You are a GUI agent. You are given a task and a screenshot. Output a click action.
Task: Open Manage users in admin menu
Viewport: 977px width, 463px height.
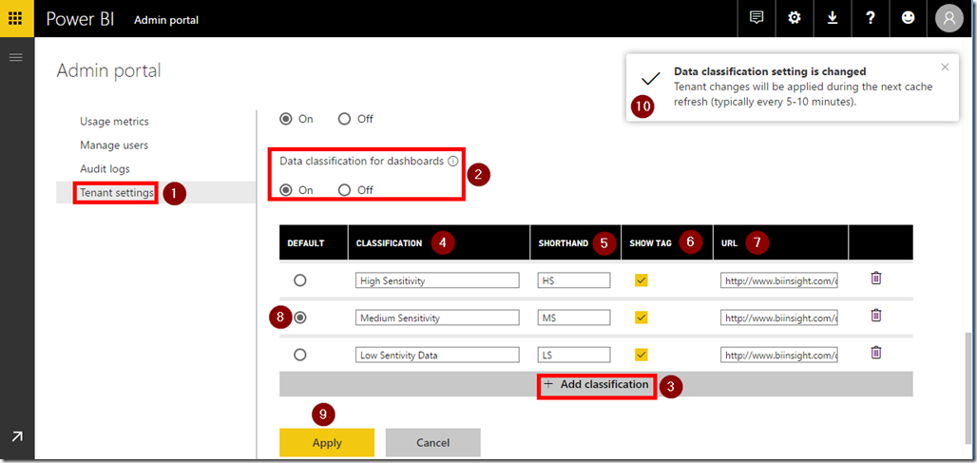click(114, 145)
